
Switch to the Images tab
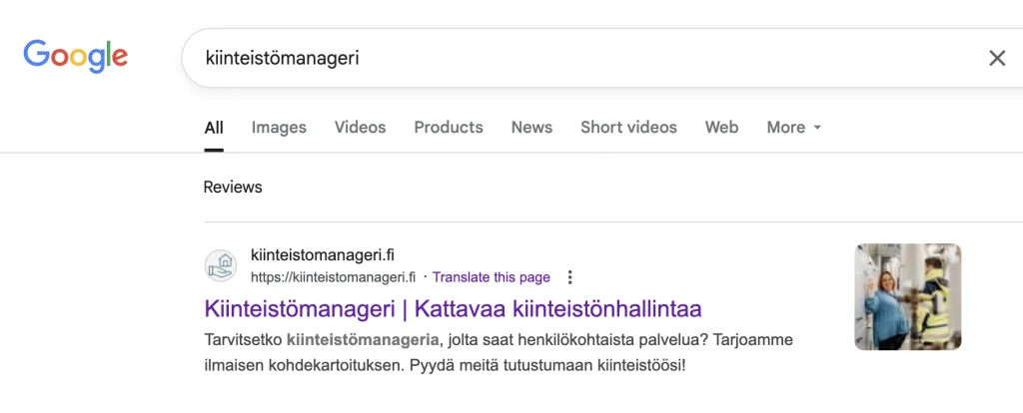pos(279,128)
